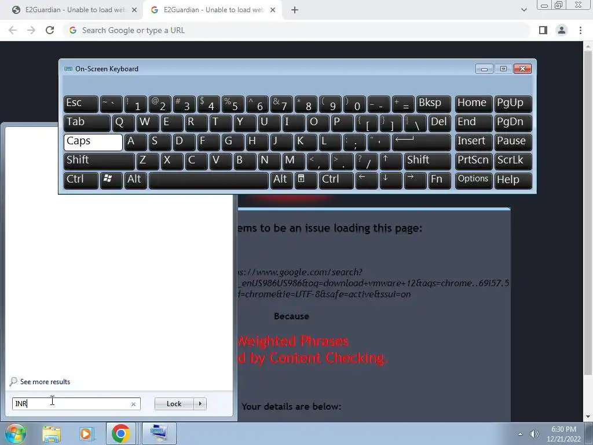This screenshot has height=445, width=593.
Task: Click the PgDn key
Action: coord(513,123)
